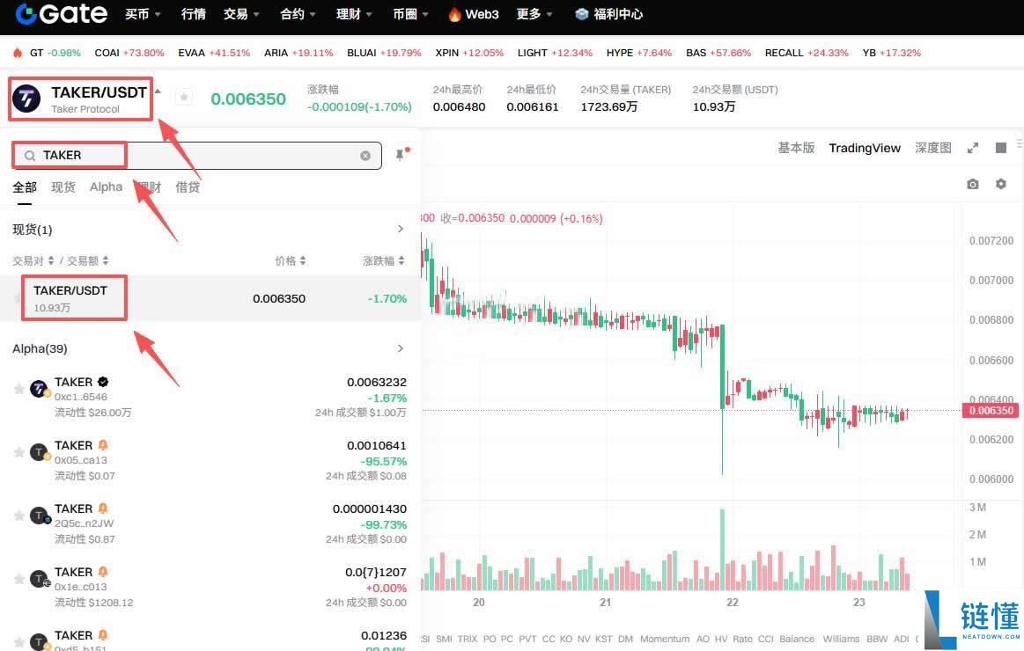The image size is (1024, 651).
Task: Switch to the 借贷 tab
Action: pos(188,187)
